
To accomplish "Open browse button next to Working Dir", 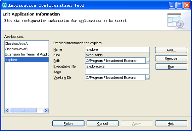I will pyautogui.click(x=148, y=77).
